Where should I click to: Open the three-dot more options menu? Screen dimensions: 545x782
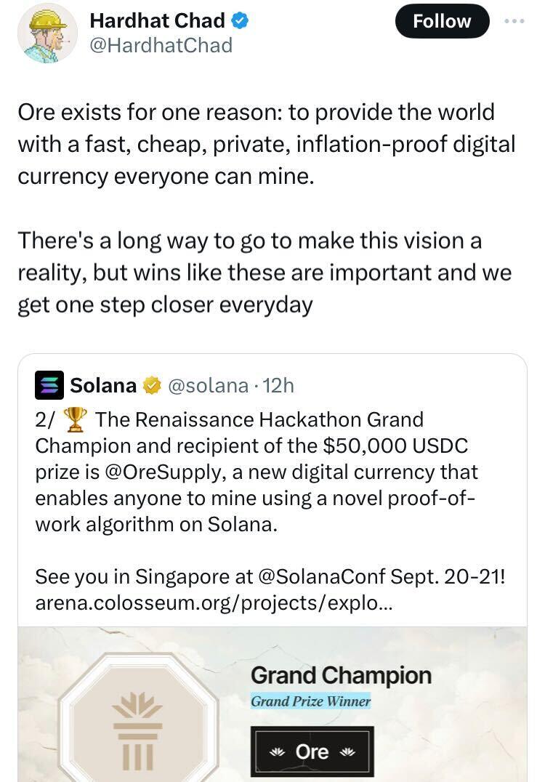514,21
